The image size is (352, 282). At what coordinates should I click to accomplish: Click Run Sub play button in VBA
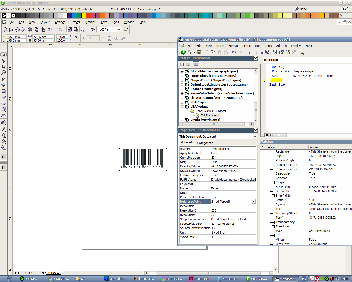click(x=249, y=53)
